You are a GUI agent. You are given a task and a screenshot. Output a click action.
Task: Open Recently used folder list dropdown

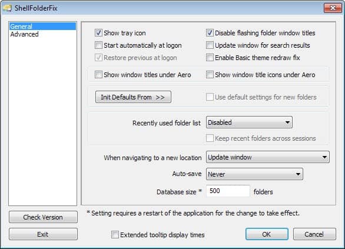[x=249, y=122]
